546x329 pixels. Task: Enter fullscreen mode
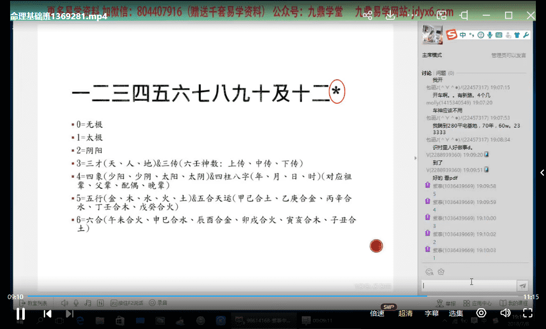[x=528, y=313]
